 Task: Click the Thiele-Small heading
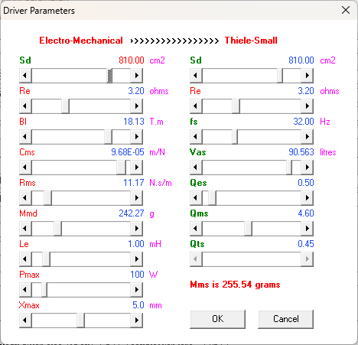tap(251, 41)
